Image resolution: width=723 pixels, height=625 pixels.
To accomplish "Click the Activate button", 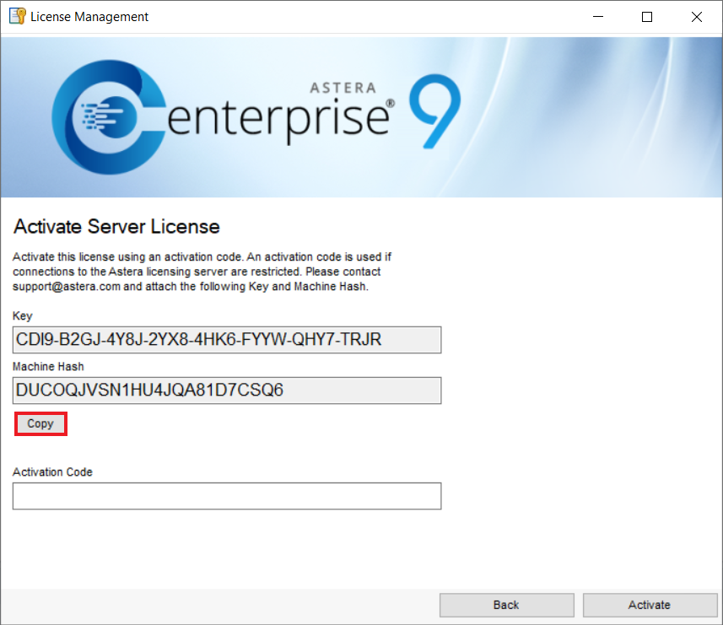I will [650, 605].
